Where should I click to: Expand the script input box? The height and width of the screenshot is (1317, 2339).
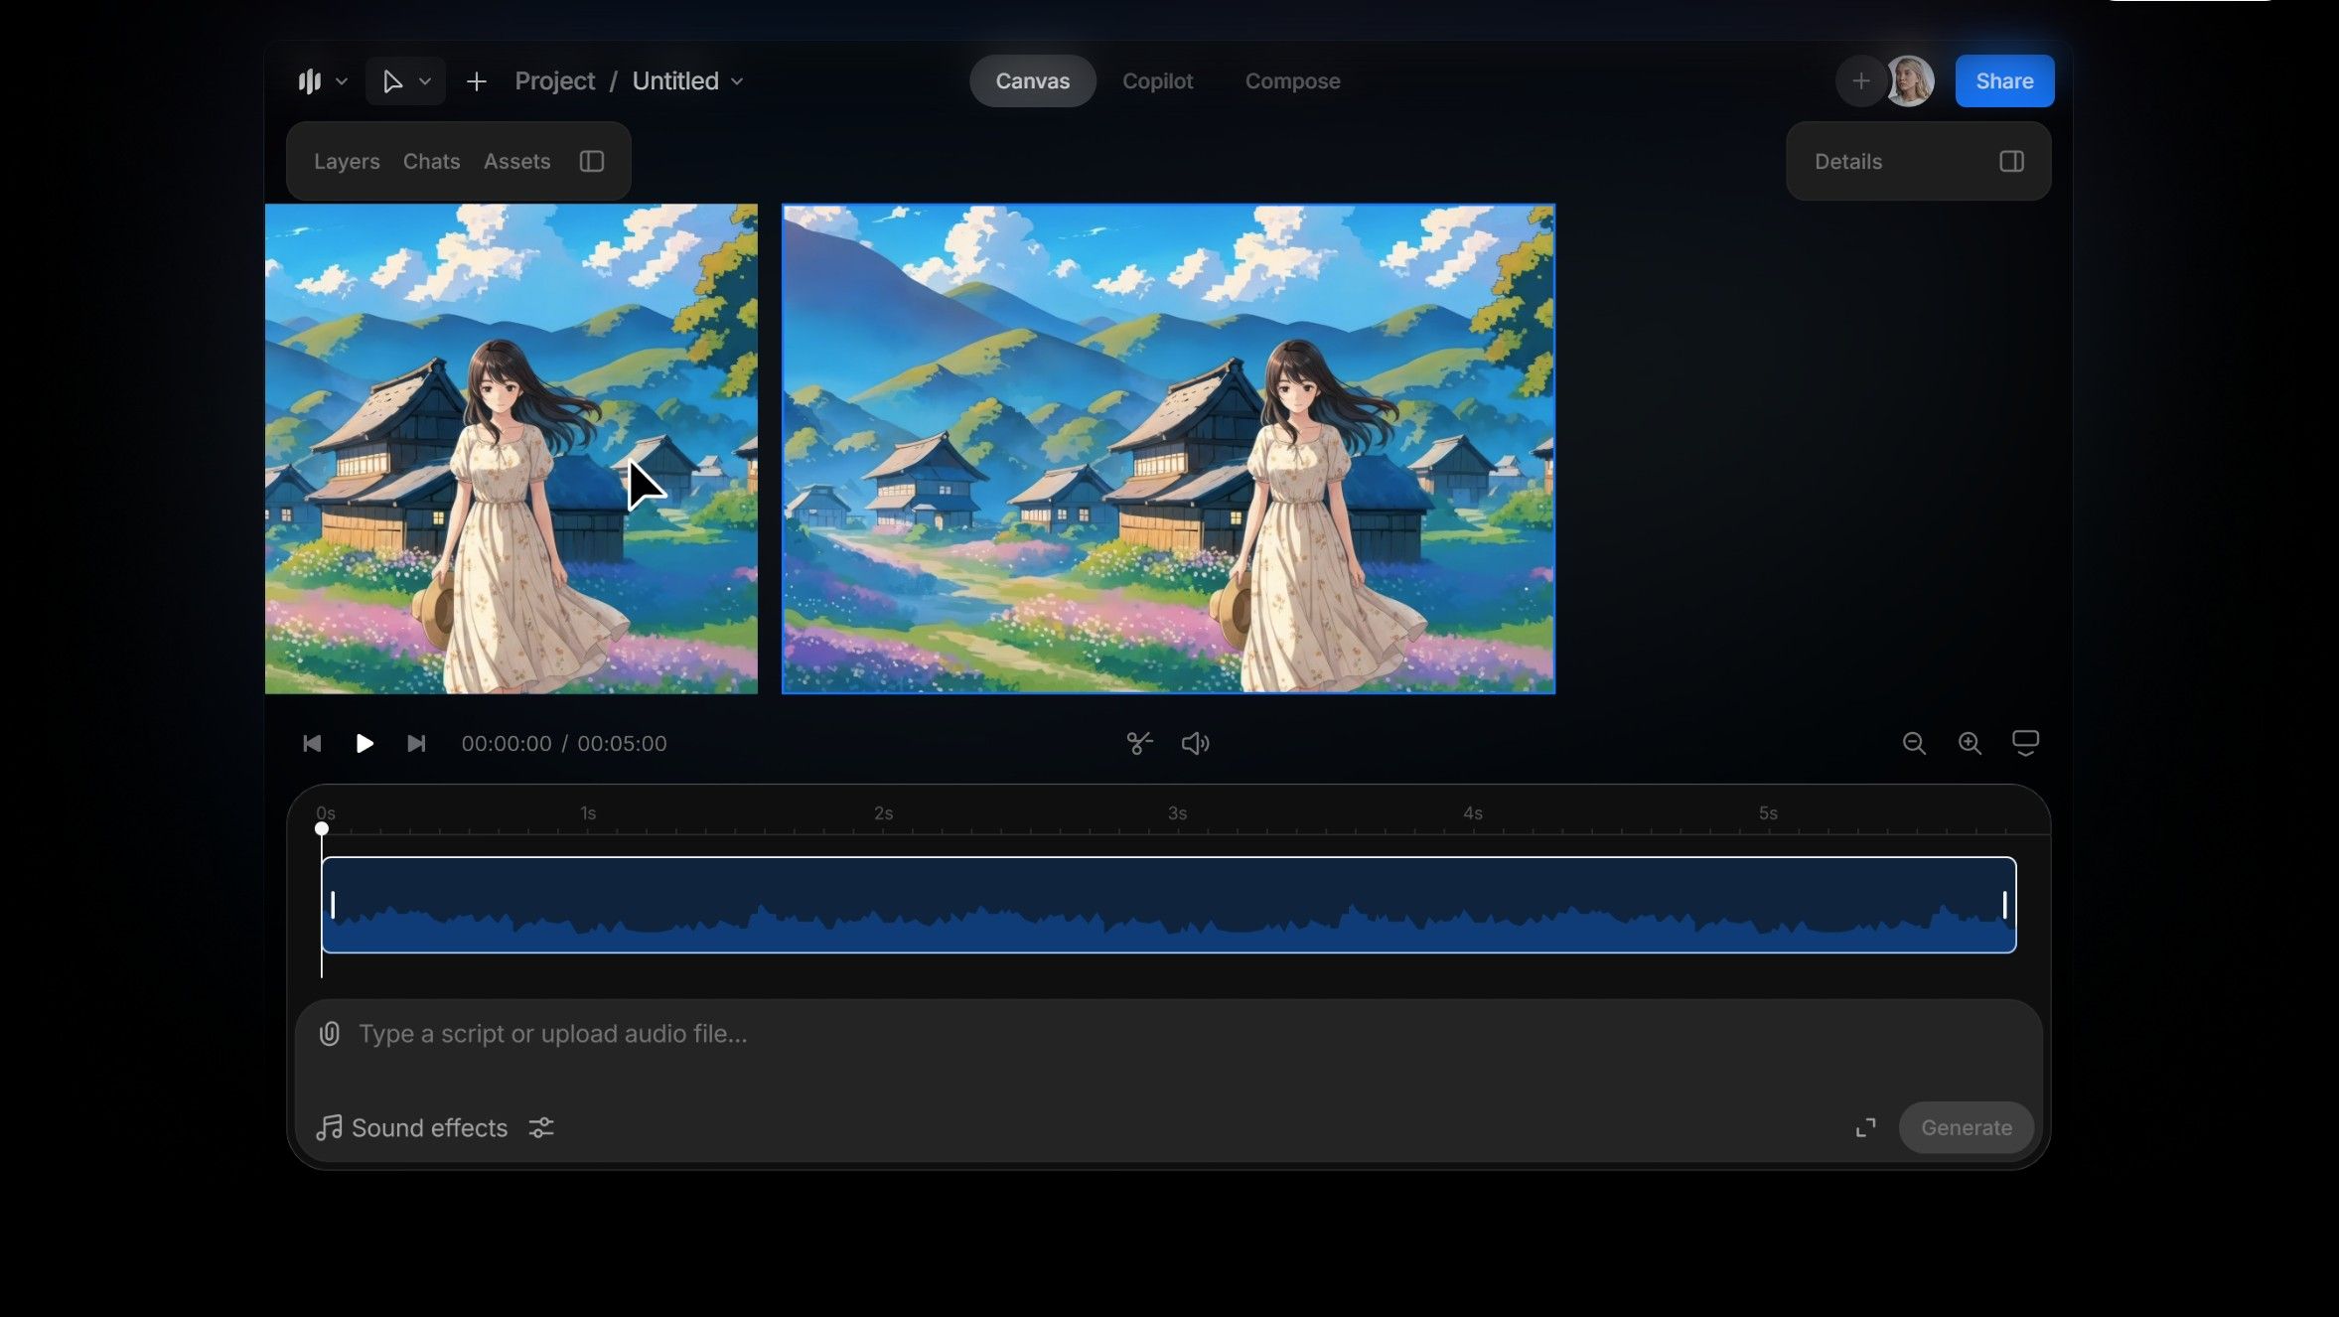(x=1865, y=1127)
